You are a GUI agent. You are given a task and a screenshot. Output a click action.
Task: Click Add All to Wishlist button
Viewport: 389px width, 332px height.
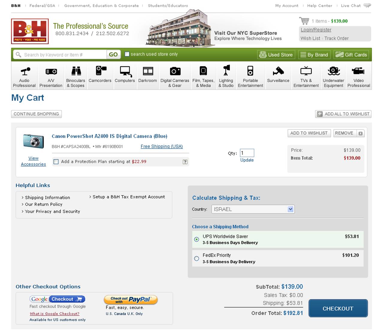[343, 114]
